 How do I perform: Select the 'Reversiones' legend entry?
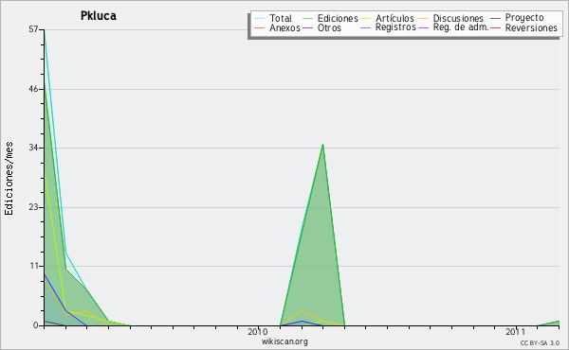[531, 27]
